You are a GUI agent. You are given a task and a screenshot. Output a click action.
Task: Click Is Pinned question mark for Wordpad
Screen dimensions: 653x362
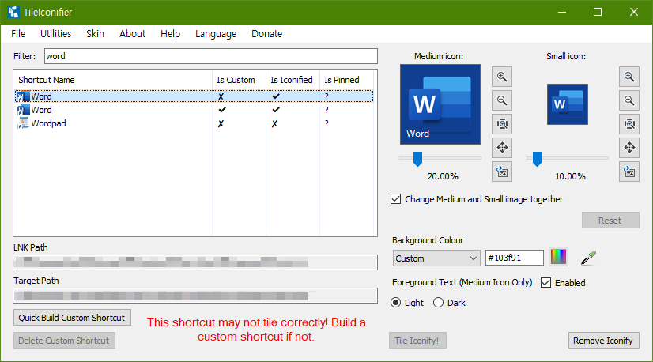click(x=326, y=124)
